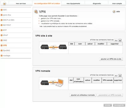Go to the 'mon compte' tab
This screenshot has height=108, width=127.
coord(117,4)
